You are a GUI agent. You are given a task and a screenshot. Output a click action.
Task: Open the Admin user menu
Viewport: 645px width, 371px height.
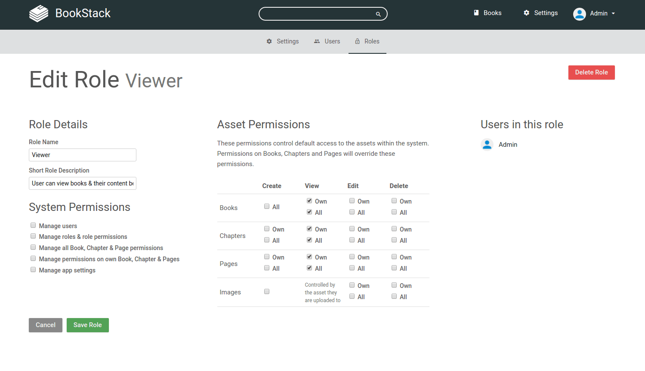[x=594, y=14]
